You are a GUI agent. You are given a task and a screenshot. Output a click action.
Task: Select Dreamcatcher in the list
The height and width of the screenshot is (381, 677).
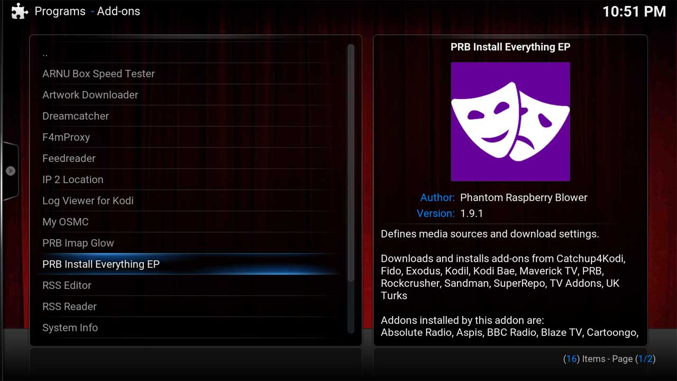tap(189, 116)
